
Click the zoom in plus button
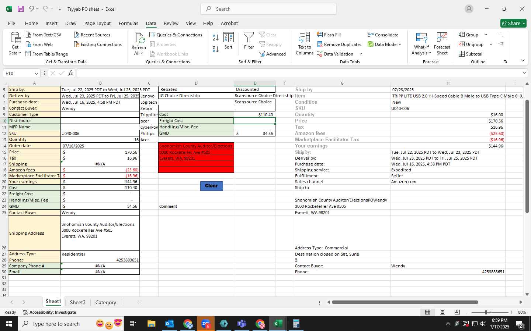(x=511, y=312)
